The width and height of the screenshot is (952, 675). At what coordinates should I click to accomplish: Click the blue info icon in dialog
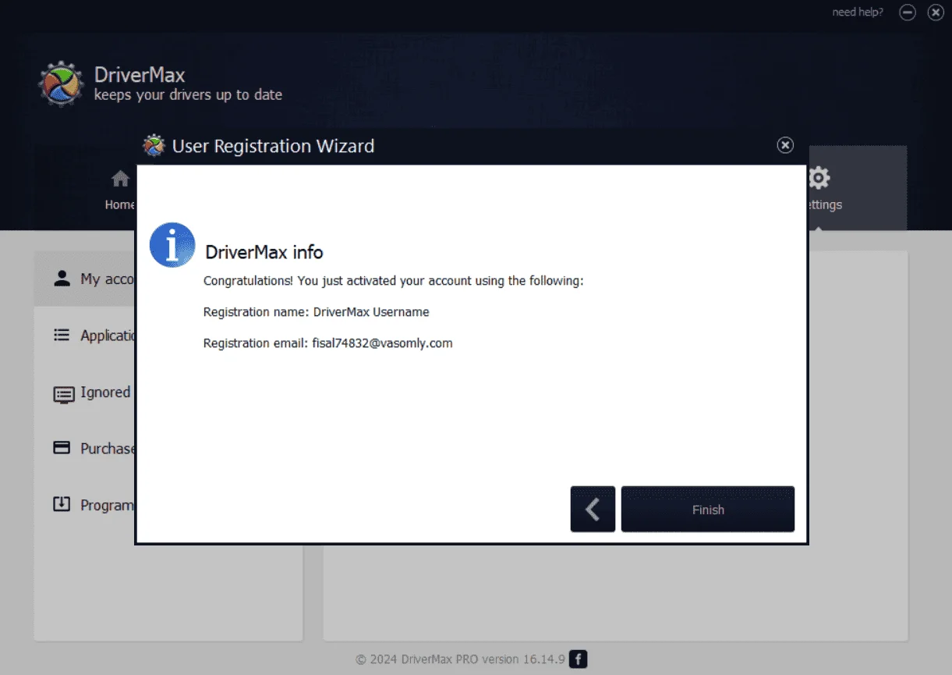pyautogui.click(x=172, y=245)
